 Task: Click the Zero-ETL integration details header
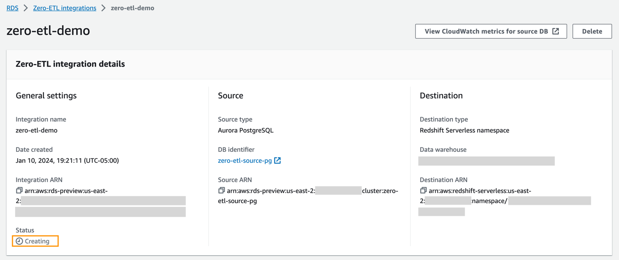click(70, 64)
